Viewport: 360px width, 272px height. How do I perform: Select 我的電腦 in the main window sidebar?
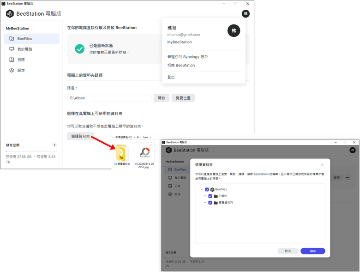pyautogui.click(x=31, y=49)
